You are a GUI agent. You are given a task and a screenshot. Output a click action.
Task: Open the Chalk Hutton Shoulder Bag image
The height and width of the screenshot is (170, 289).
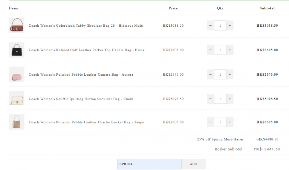(x=17, y=99)
